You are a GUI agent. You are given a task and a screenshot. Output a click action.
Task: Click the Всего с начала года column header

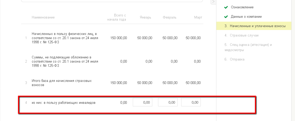pos(117,17)
